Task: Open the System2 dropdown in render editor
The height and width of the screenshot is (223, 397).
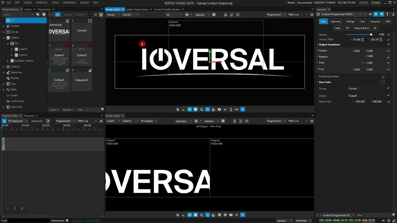Action: click(x=130, y=121)
